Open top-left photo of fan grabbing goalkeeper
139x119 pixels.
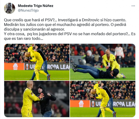[x=37, y=62]
